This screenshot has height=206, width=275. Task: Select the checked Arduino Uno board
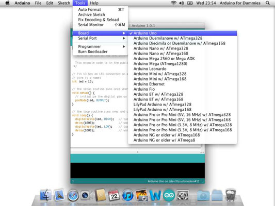[183, 33]
